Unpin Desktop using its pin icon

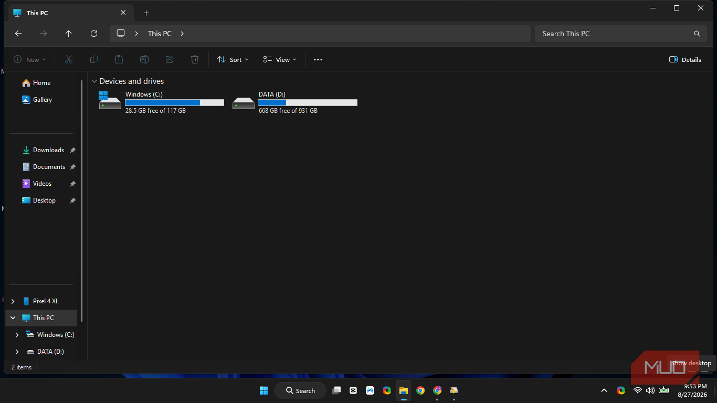coord(73,200)
